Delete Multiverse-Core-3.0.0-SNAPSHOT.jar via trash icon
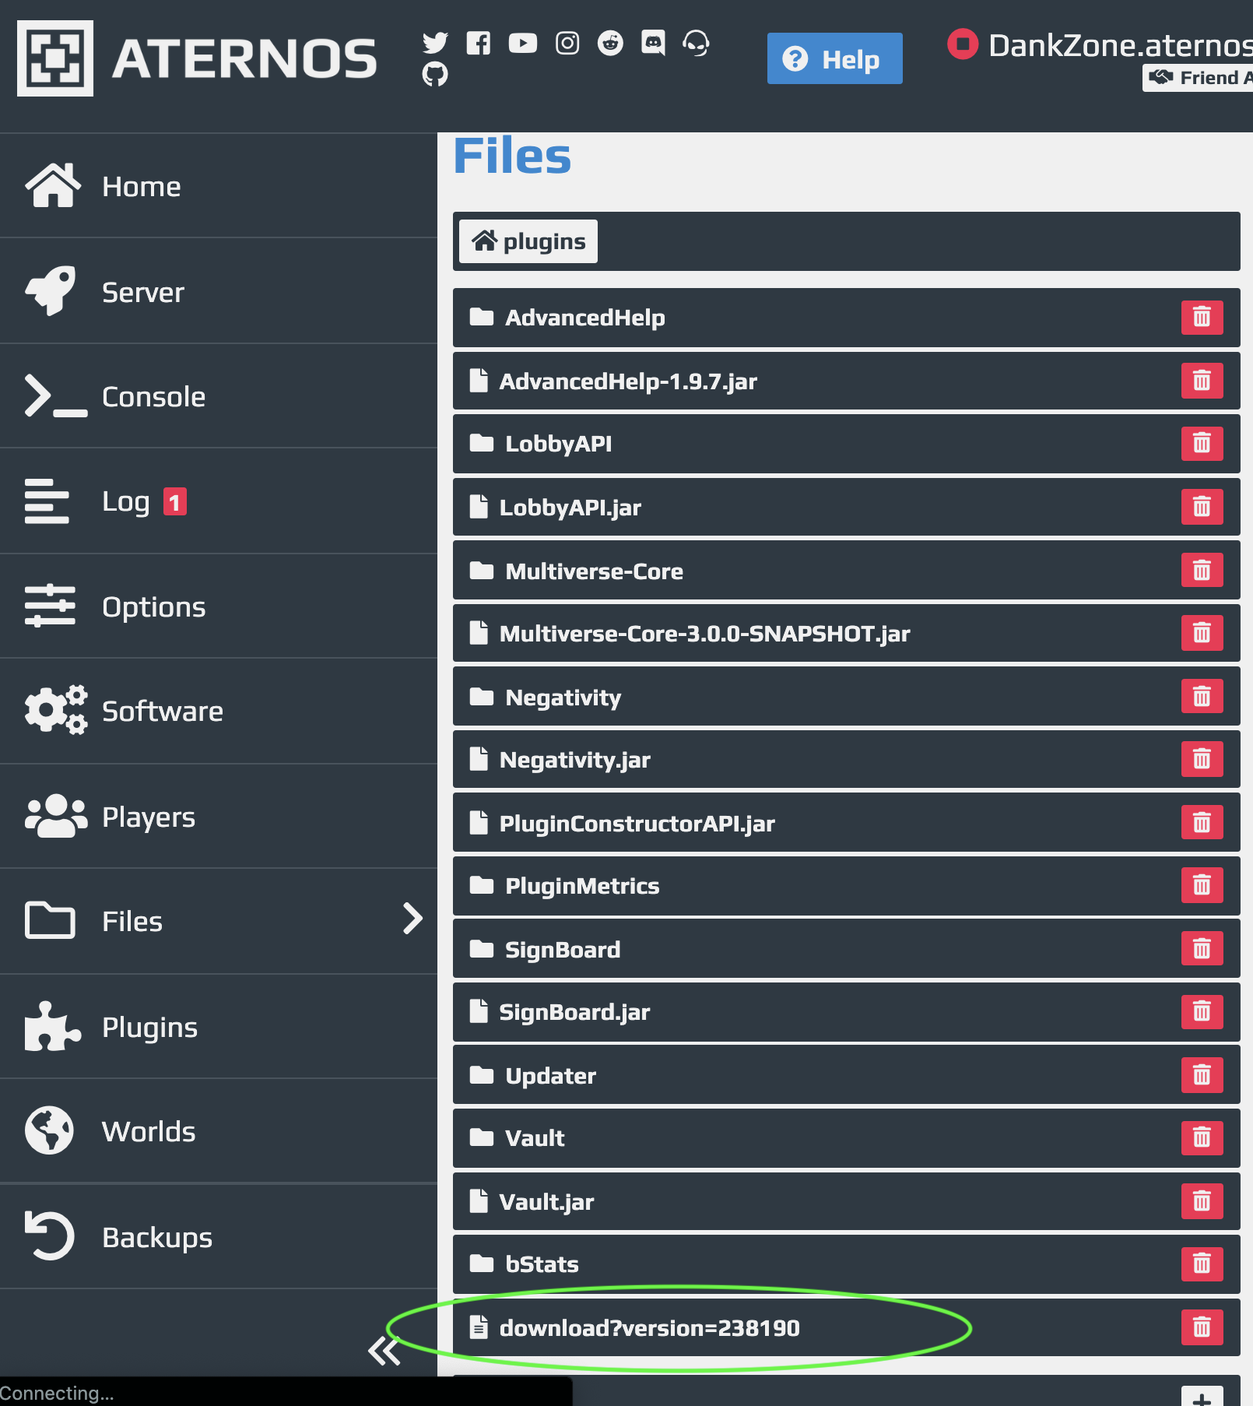This screenshot has width=1253, height=1406. (1202, 634)
